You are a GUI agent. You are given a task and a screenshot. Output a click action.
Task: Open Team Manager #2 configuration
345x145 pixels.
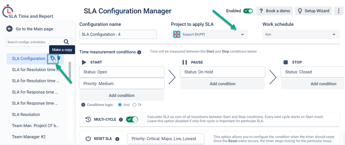click(29, 137)
